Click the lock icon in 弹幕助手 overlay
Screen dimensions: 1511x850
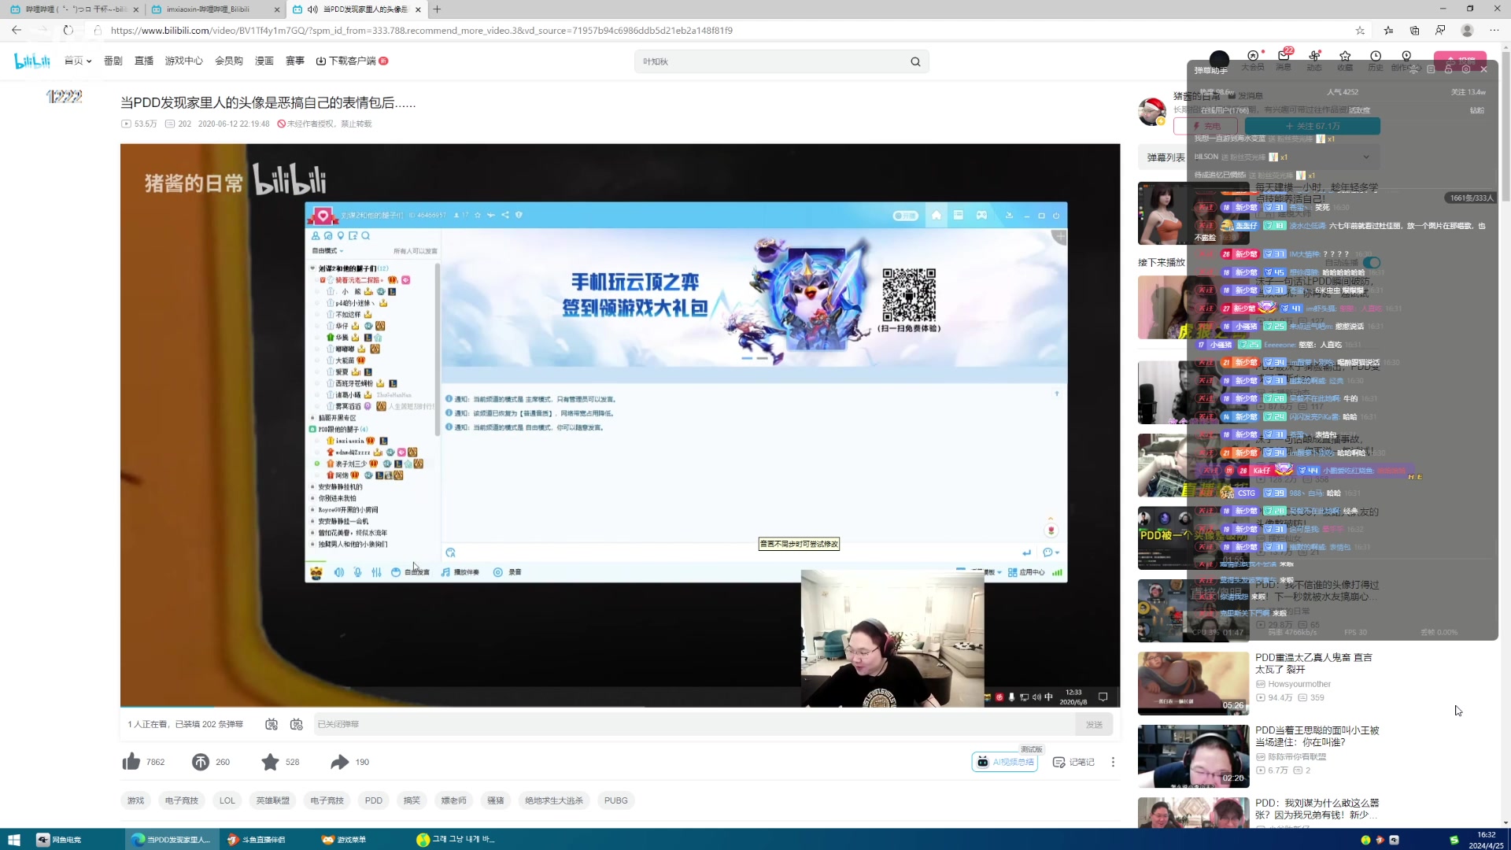pos(1448,69)
